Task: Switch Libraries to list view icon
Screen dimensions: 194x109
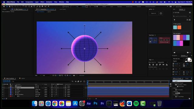Action: point(190,20)
